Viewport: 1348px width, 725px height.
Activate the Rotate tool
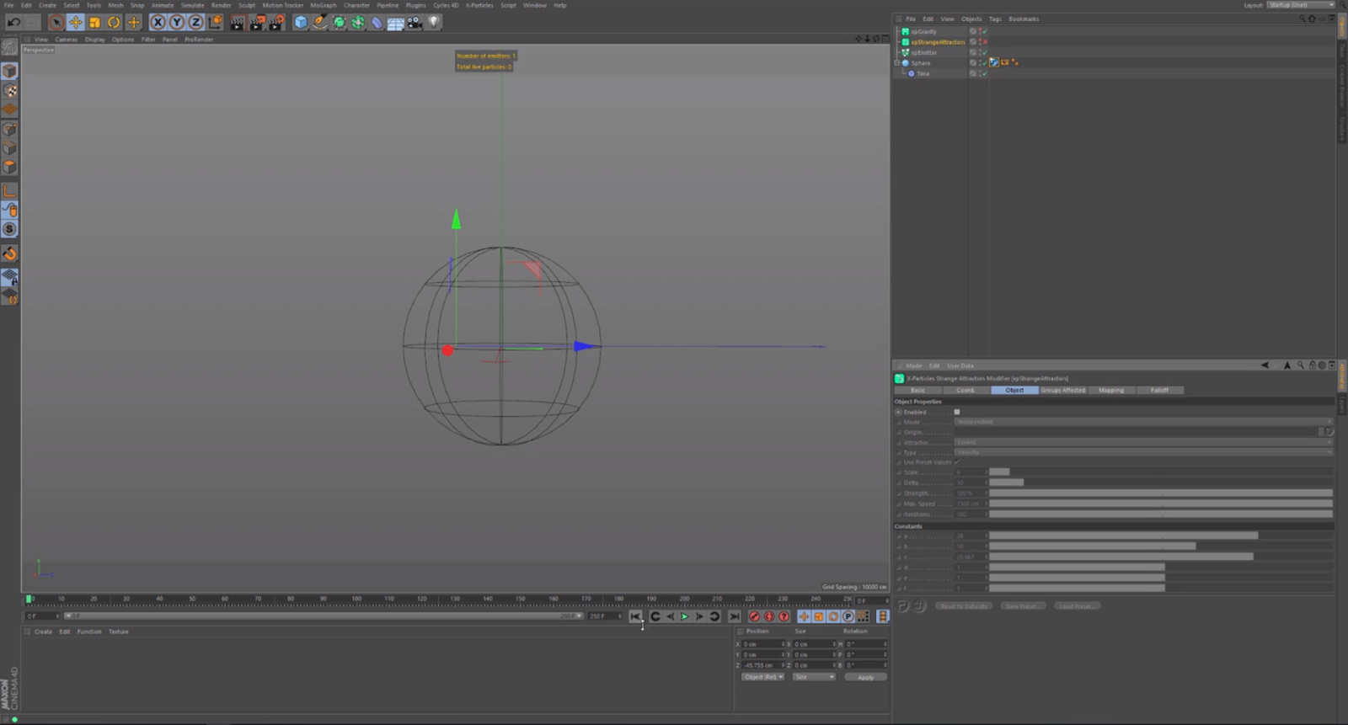(114, 23)
